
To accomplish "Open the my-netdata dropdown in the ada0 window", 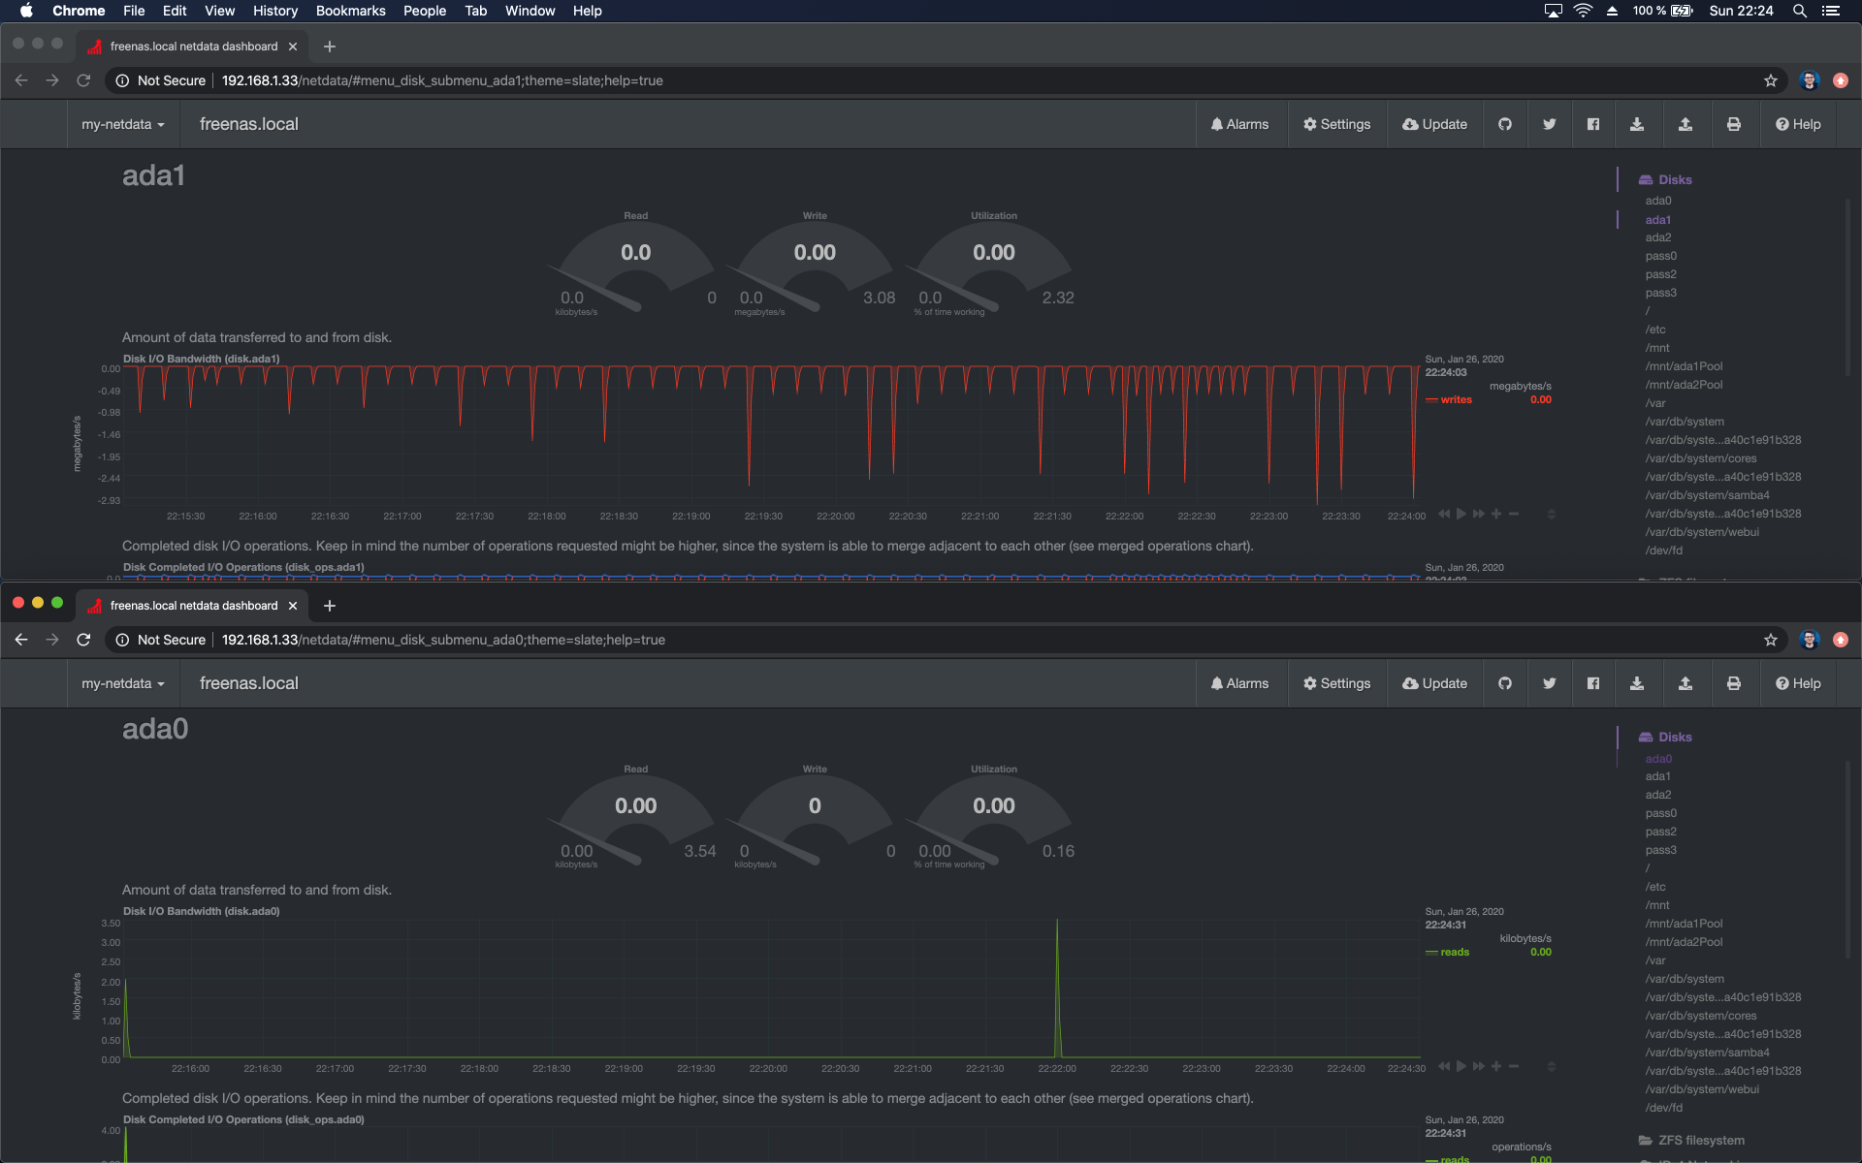I will 123,683.
